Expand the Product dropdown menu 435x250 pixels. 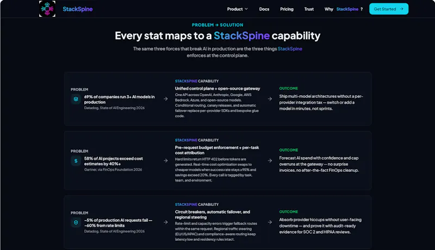click(238, 9)
